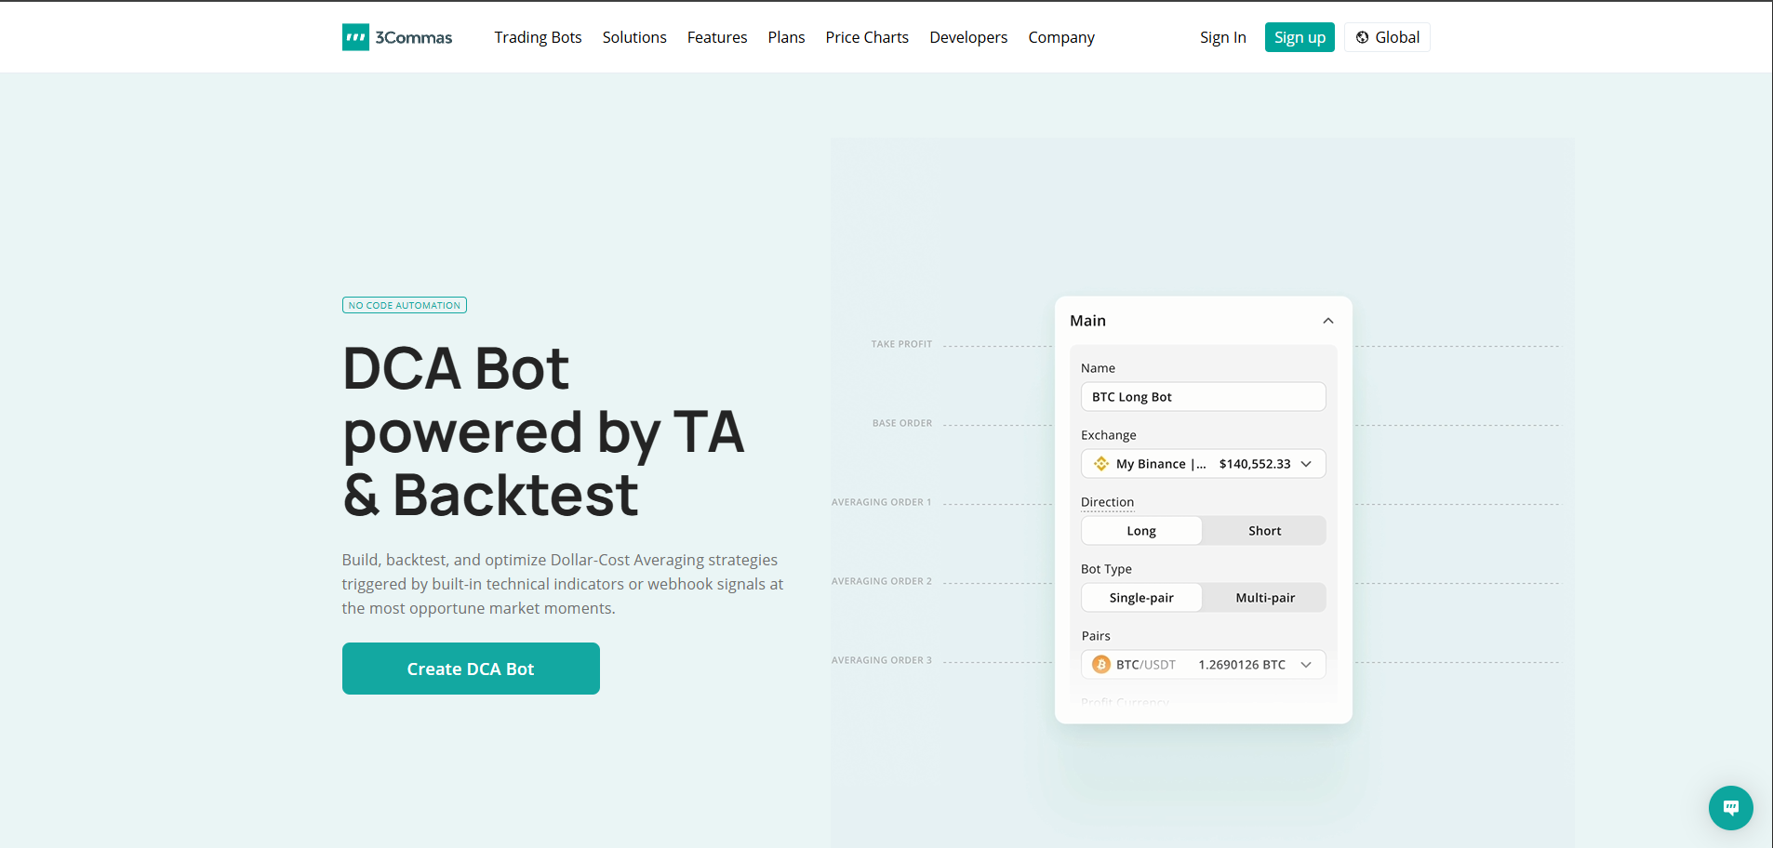Select the Short direction option
Viewport: 1773px width, 848px height.
[x=1264, y=531]
